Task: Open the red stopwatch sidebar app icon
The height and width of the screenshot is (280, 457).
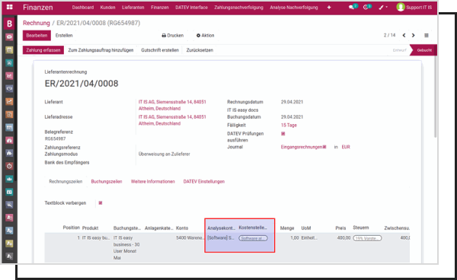Action: coord(9,166)
